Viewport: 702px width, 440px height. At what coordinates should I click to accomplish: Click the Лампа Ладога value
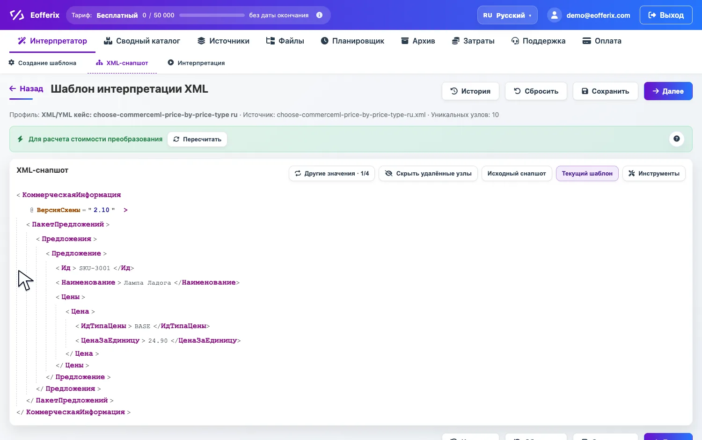point(147,283)
